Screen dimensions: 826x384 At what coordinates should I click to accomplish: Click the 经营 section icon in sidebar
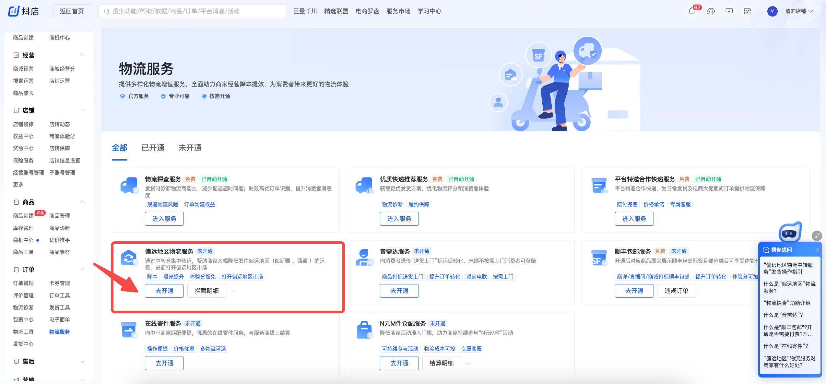[16, 55]
